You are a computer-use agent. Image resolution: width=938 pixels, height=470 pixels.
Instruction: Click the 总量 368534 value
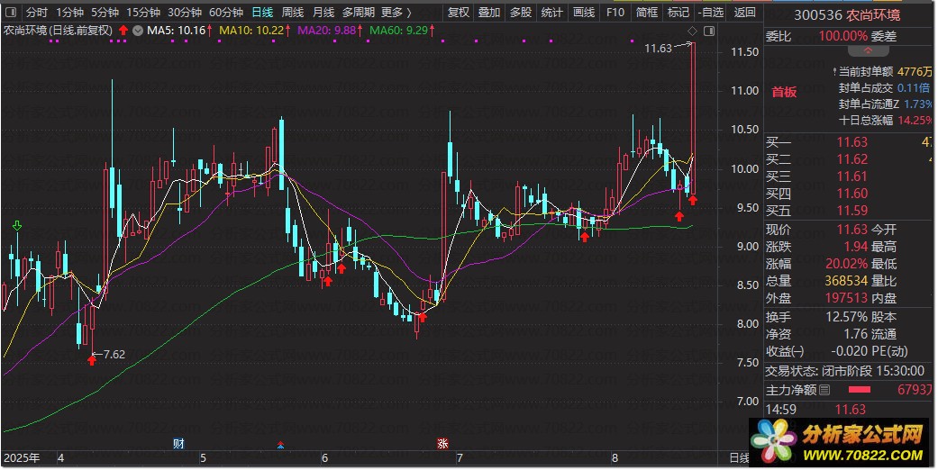pos(846,280)
